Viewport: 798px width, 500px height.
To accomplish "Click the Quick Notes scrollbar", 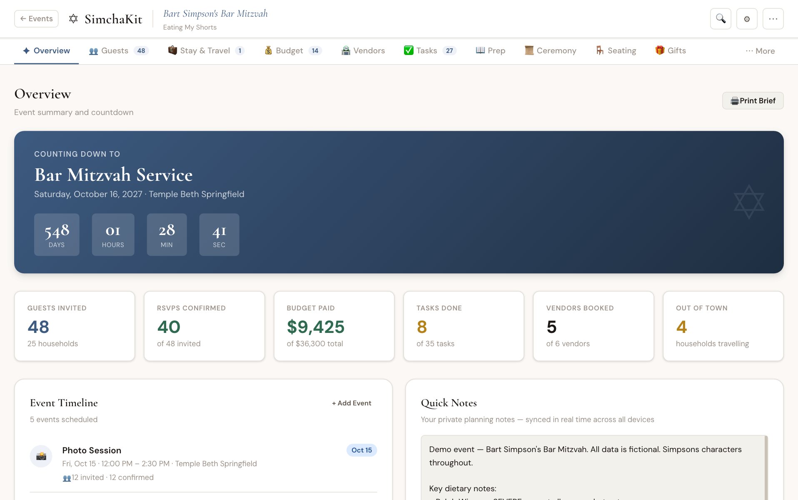I will point(766,467).
